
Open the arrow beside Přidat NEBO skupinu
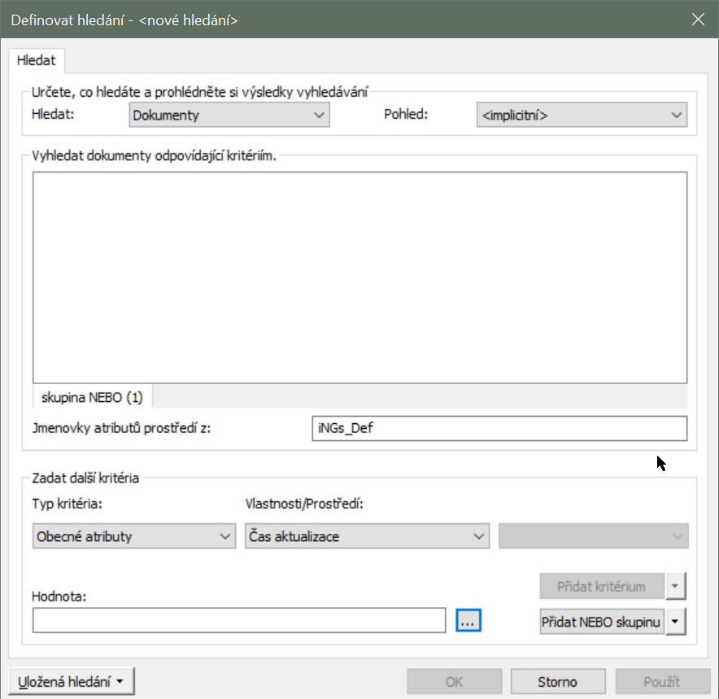676,622
